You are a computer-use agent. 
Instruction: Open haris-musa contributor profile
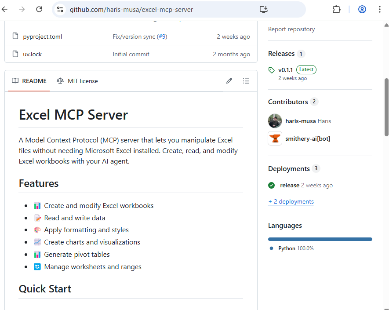[301, 121]
